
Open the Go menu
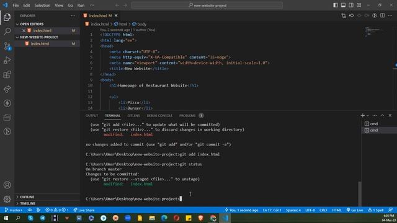click(x=70, y=6)
